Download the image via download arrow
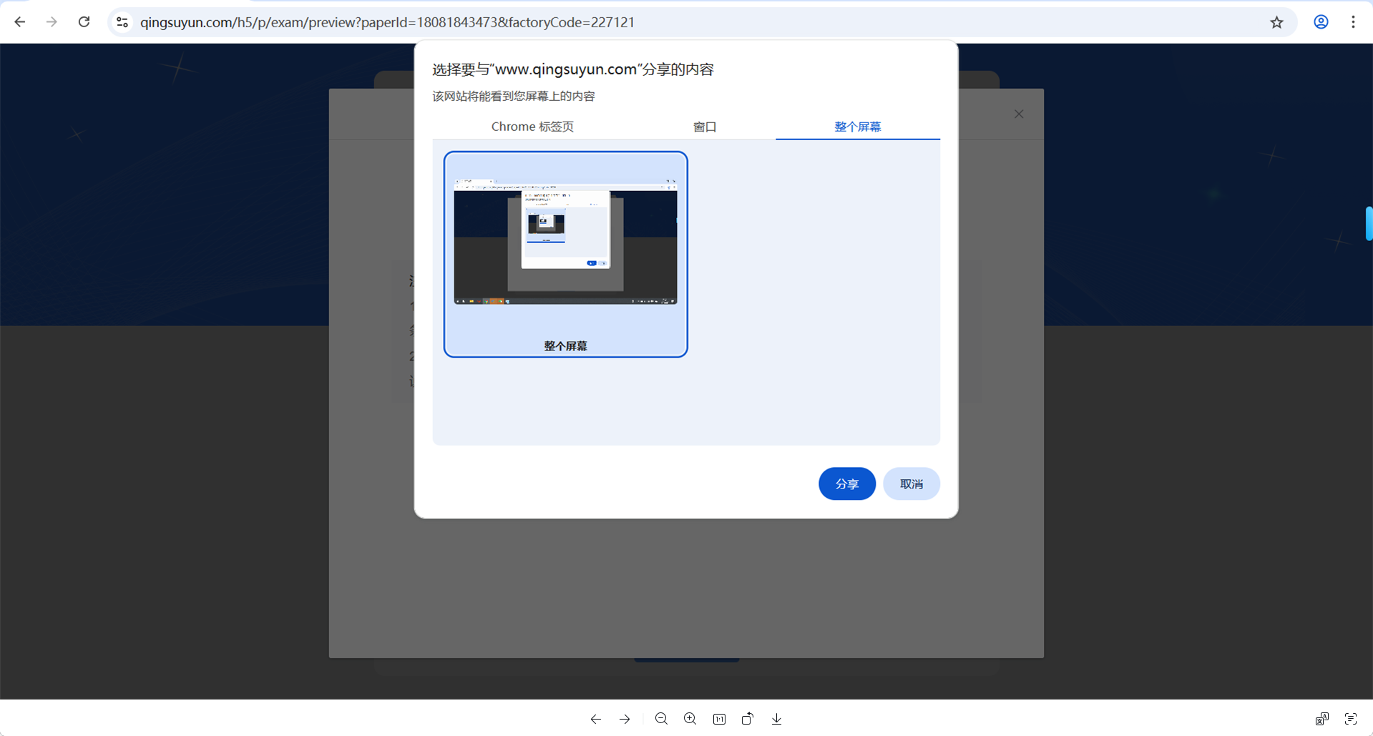 776,719
